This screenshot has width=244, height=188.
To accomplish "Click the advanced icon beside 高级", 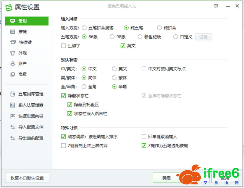I will pyautogui.click(x=13, y=74).
